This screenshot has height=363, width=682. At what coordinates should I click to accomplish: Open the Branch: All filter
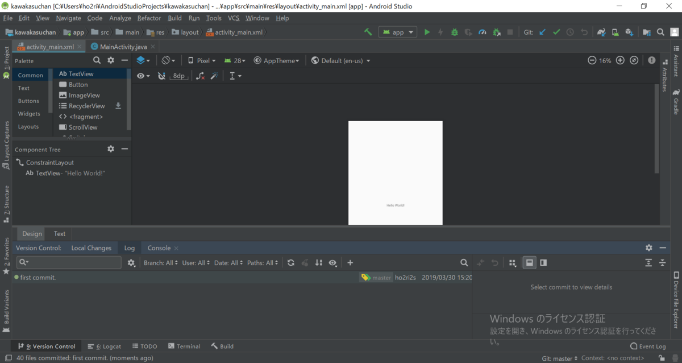point(161,263)
